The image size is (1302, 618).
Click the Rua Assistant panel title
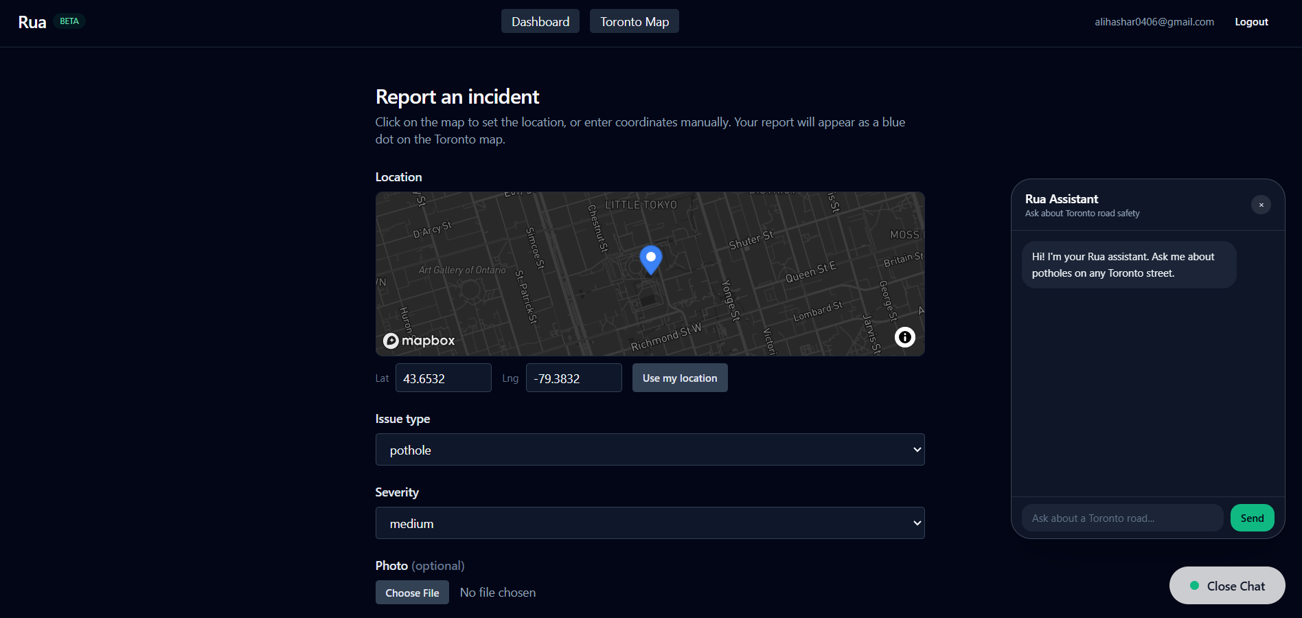click(x=1062, y=199)
